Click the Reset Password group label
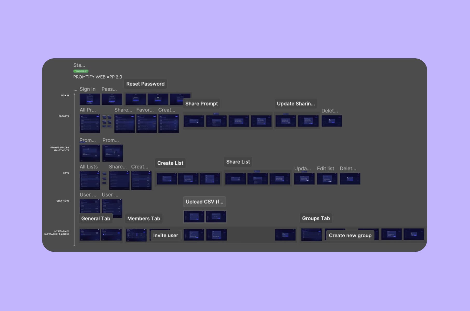This screenshot has height=311, width=470. 145,84
